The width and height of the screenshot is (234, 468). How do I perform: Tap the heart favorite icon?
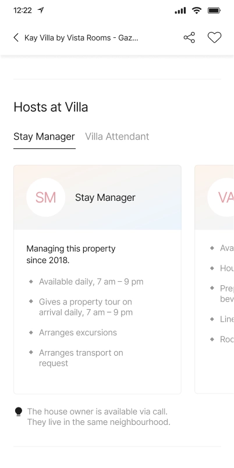click(214, 38)
